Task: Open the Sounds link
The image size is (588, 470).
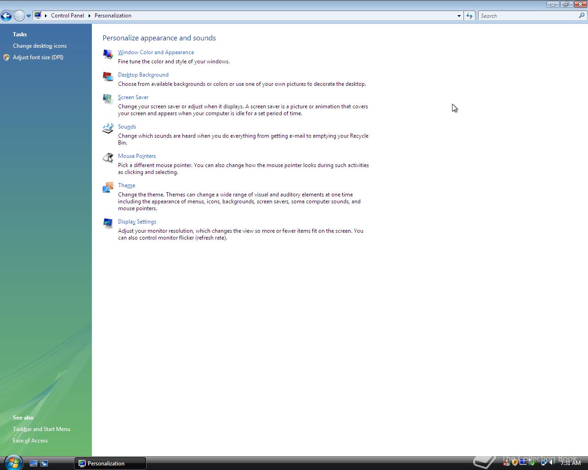Action: (x=127, y=127)
